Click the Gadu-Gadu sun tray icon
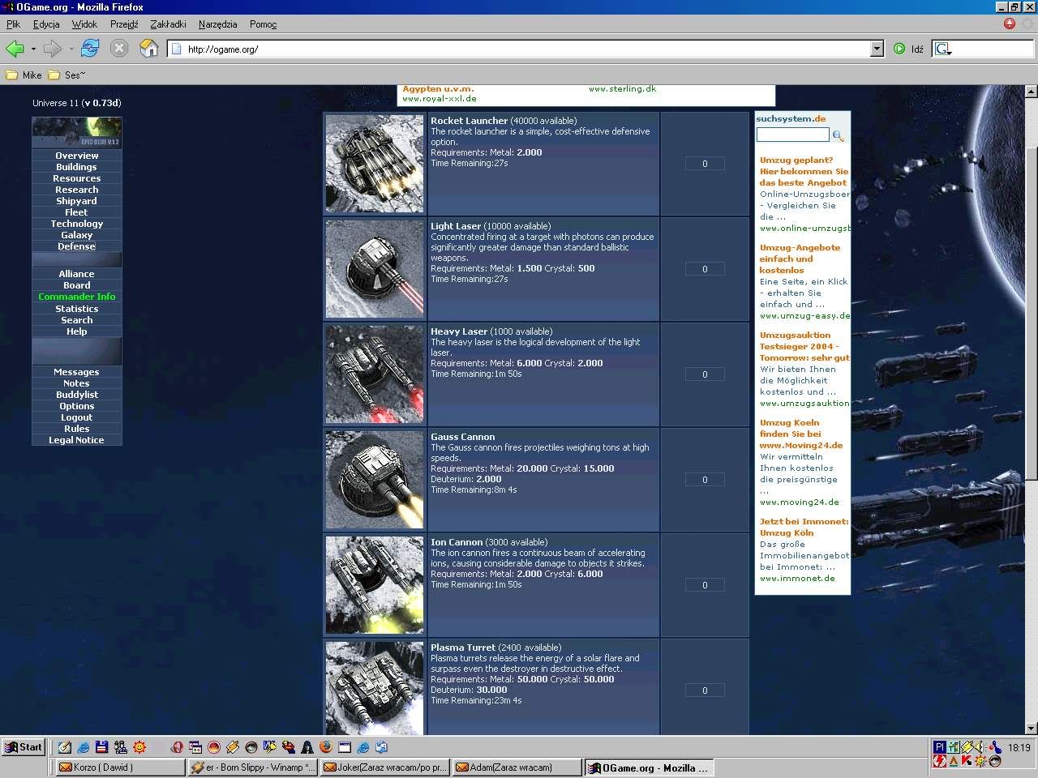The width and height of the screenshot is (1038, 778). 980,760
